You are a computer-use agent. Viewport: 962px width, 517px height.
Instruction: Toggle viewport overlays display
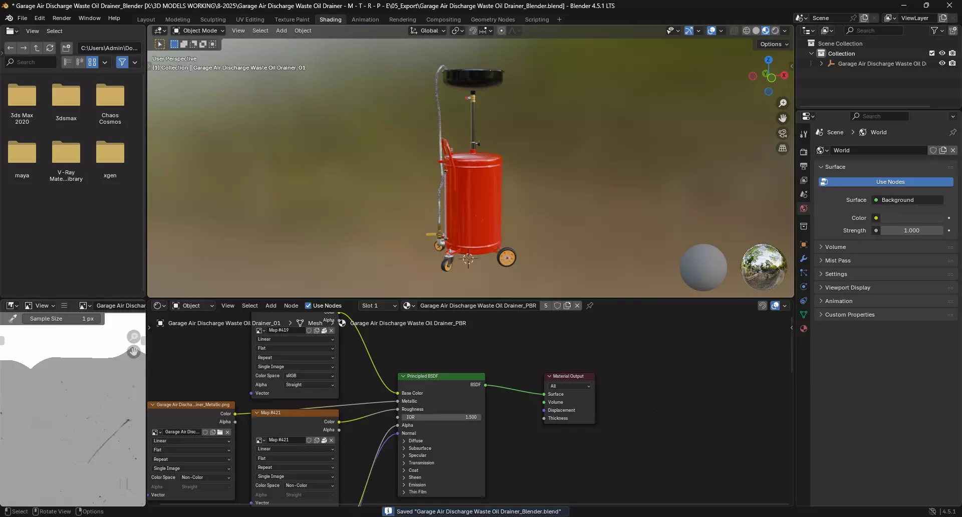[x=711, y=31]
